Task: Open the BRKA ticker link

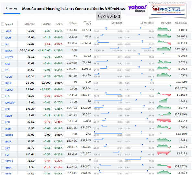Action: (x=8, y=51)
